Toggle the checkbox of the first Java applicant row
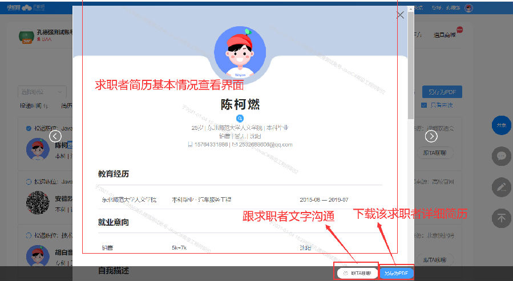Screen dimensions: 513x281 (x=29, y=128)
